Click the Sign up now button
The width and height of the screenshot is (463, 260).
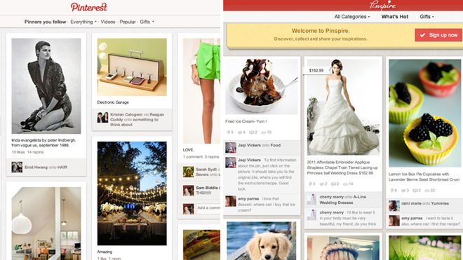coord(438,35)
